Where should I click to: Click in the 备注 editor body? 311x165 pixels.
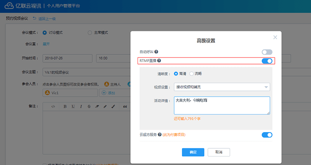click(x=86, y=132)
